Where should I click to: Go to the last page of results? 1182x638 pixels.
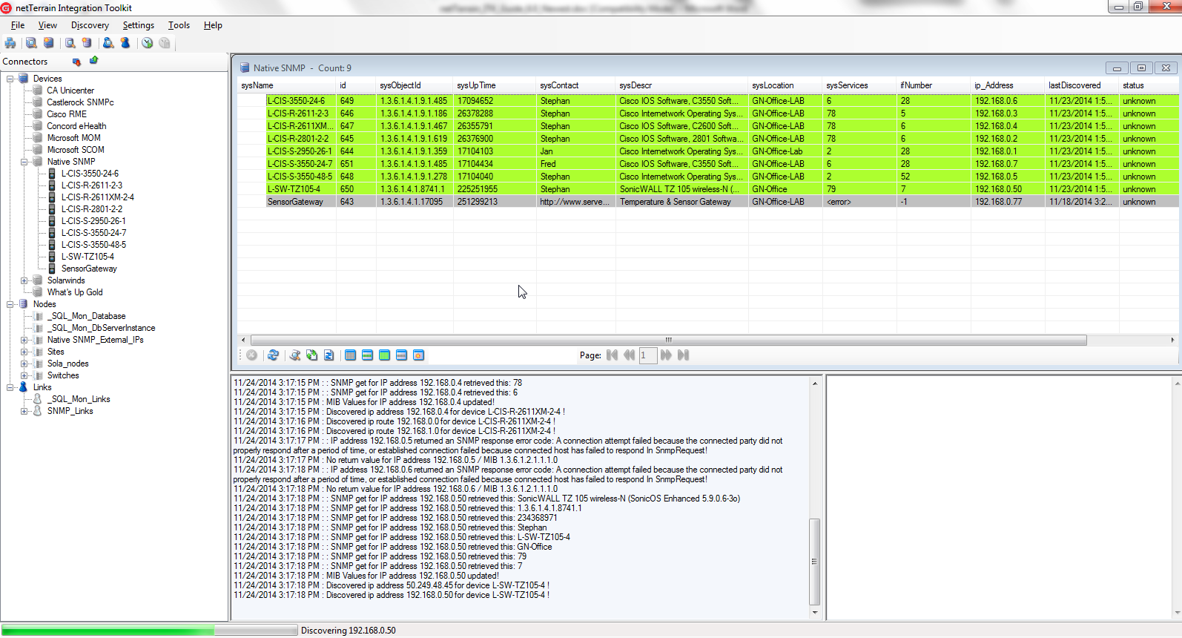(x=684, y=355)
